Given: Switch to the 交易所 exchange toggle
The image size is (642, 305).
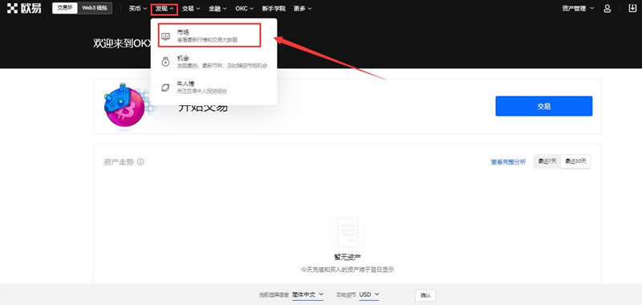Looking at the screenshot, I should pos(65,8).
